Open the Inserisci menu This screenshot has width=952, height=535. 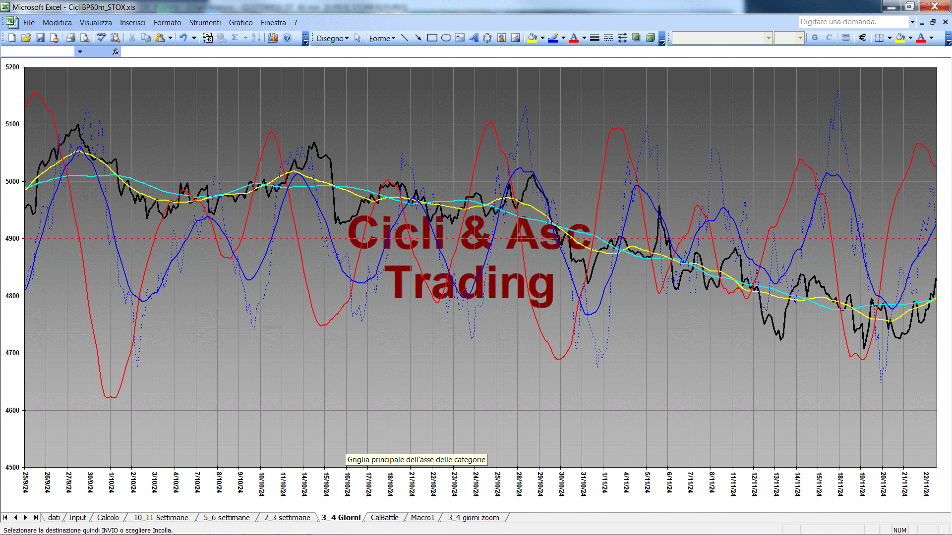click(132, 23)
